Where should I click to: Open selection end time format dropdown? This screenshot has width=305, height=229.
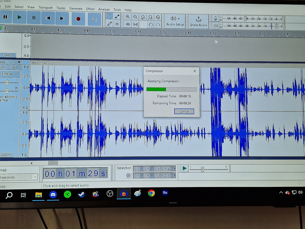click(175, 176)
